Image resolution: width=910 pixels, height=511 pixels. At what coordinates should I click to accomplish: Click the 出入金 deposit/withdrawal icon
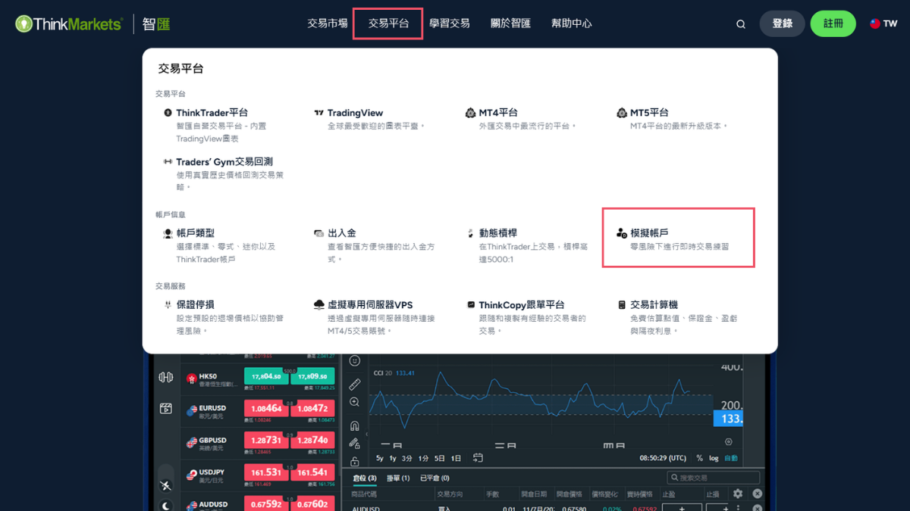click(319, 233)
